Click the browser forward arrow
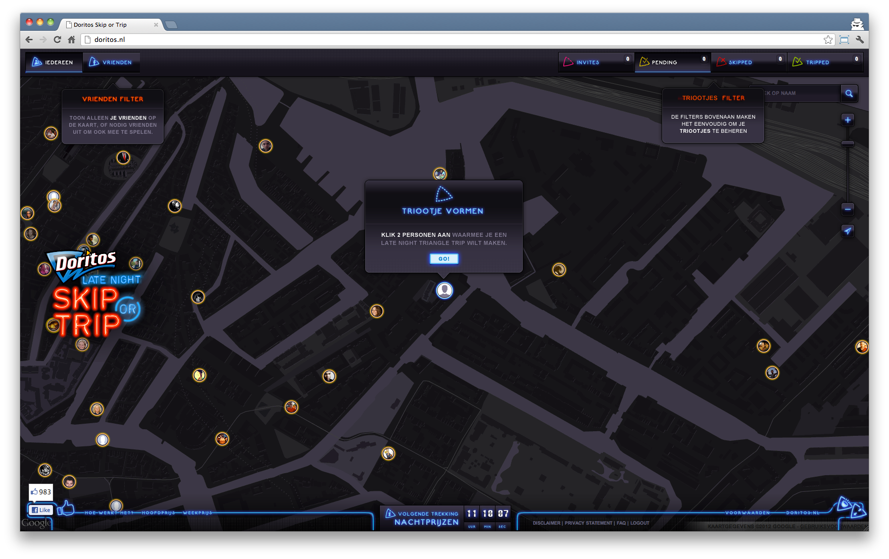 click(x=43, y=39)
